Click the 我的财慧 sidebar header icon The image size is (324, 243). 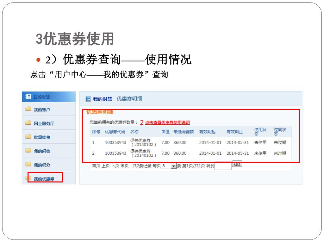pyautogui.click(x=28, y=97)
